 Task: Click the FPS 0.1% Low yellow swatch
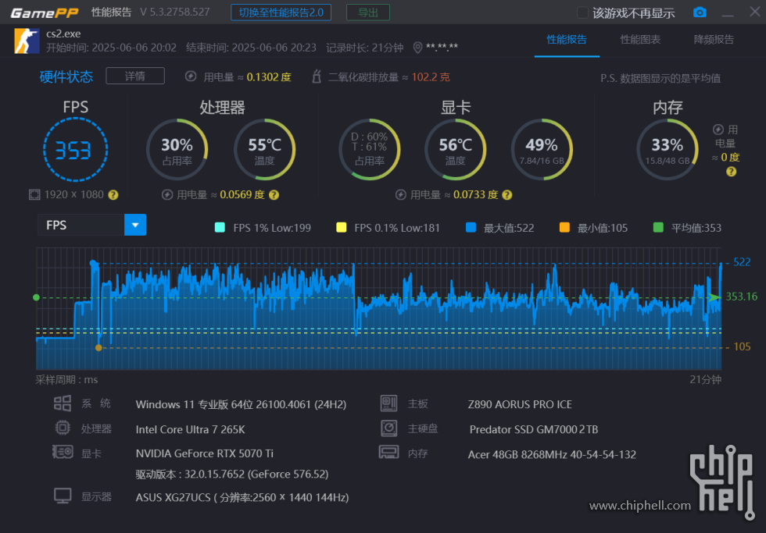(x=342, y=227)
